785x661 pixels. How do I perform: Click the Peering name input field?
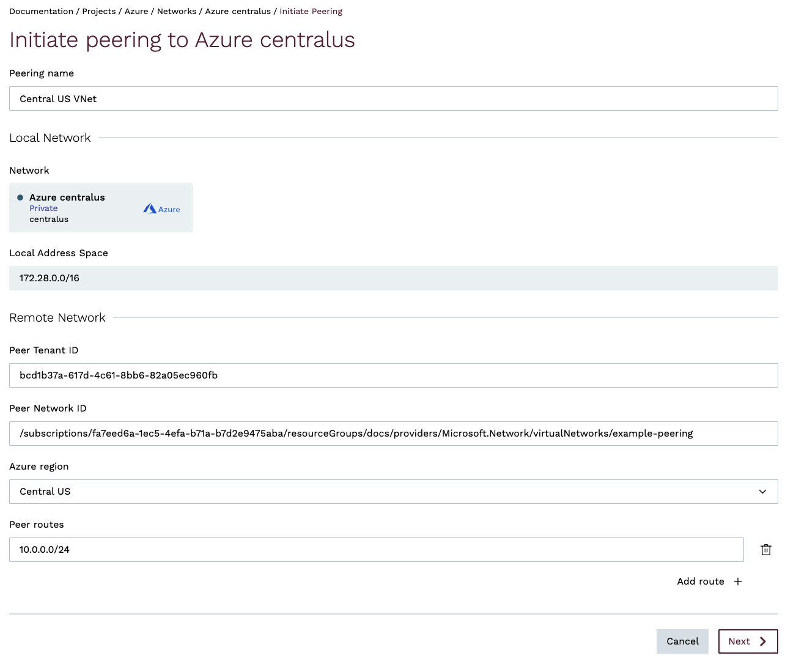(393, 98)
